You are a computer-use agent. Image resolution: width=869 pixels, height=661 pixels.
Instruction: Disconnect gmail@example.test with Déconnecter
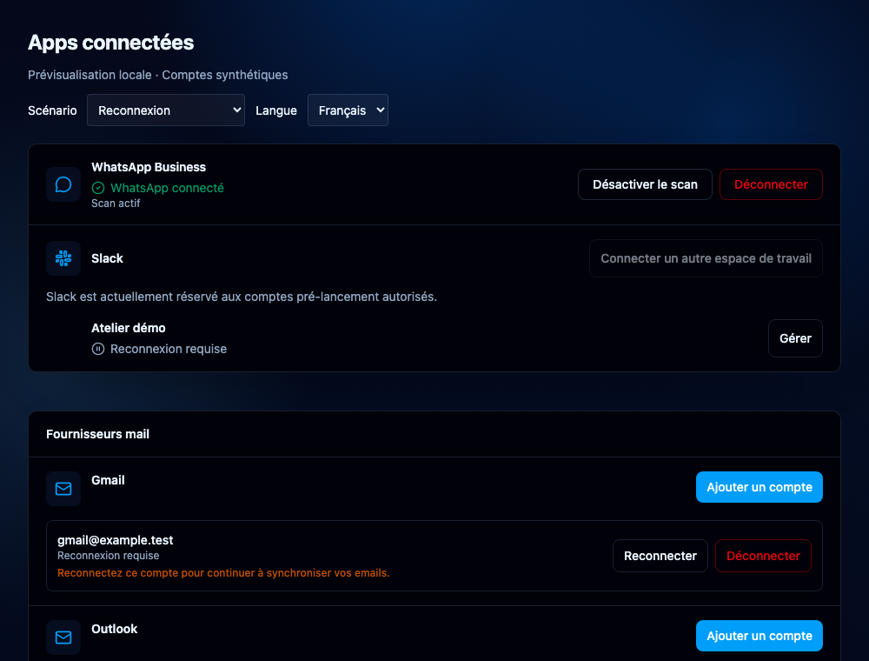[x=763, y=556]
